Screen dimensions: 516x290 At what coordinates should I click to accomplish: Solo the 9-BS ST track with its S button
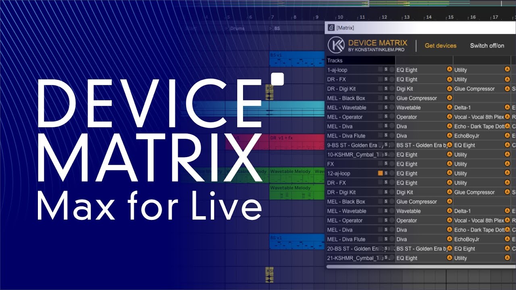click(386, 145)
